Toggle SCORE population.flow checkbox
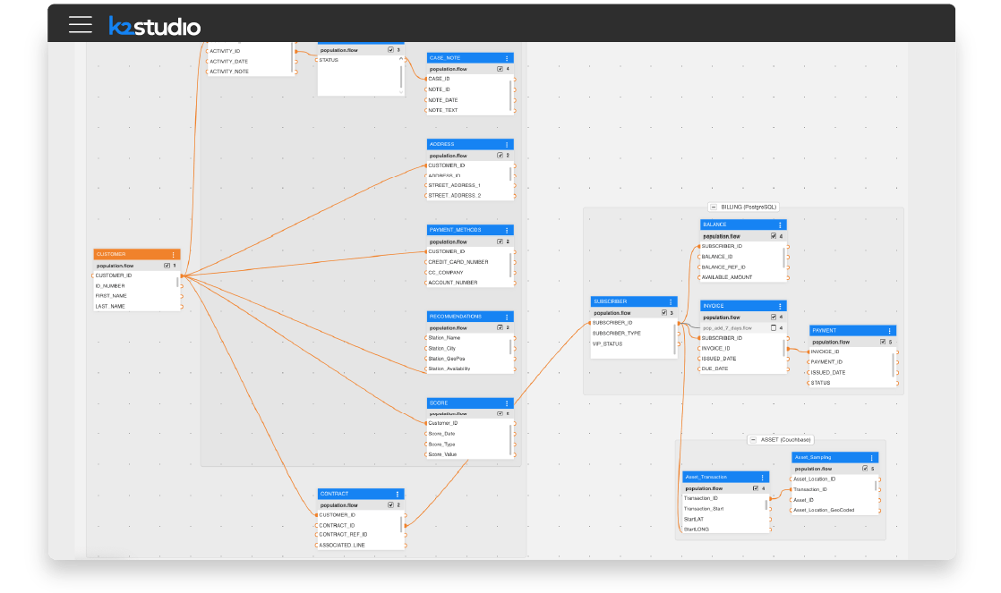 pyautogui.click(x=500, y=414)
